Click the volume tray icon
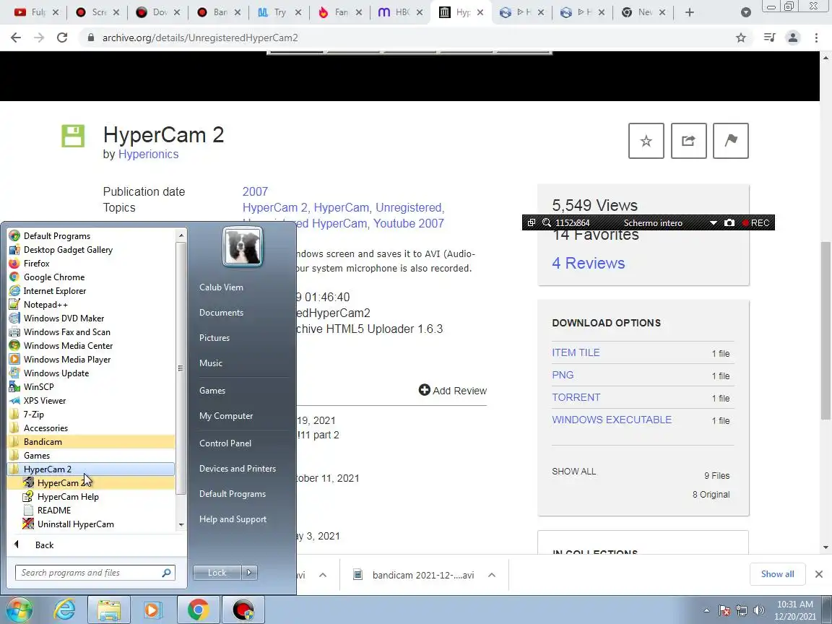This screenshot has height=624, width=832. point(759,610)
